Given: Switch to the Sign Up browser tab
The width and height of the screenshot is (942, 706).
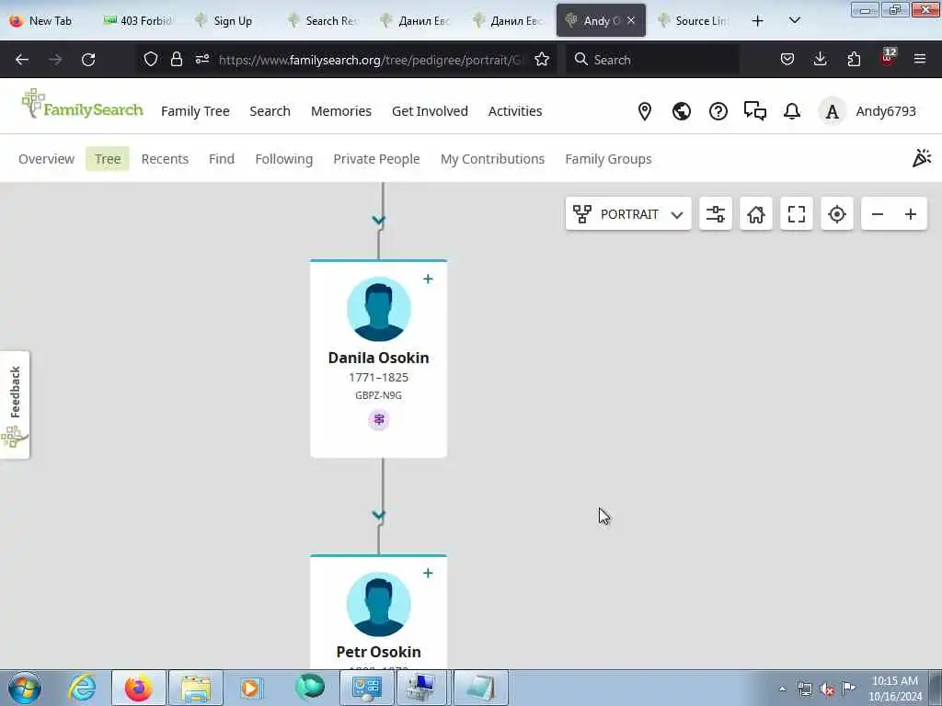Looking at the screenshot, I should pyautogui.click(x=226, y=20).
